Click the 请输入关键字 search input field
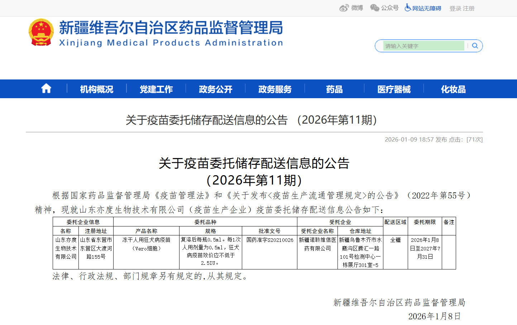Viewport: 517px width, 325px height. point(423,46)
